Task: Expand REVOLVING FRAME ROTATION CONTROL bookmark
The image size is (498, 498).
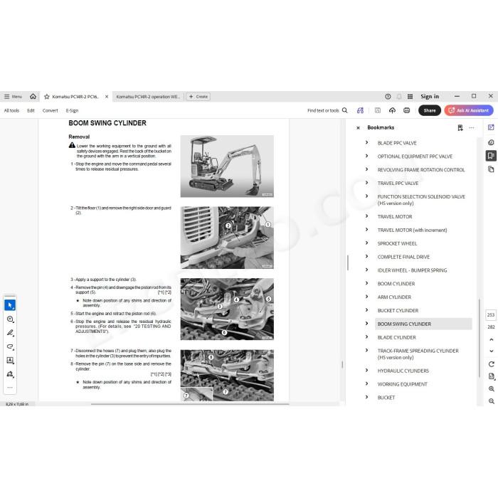Action: point(366,169)
